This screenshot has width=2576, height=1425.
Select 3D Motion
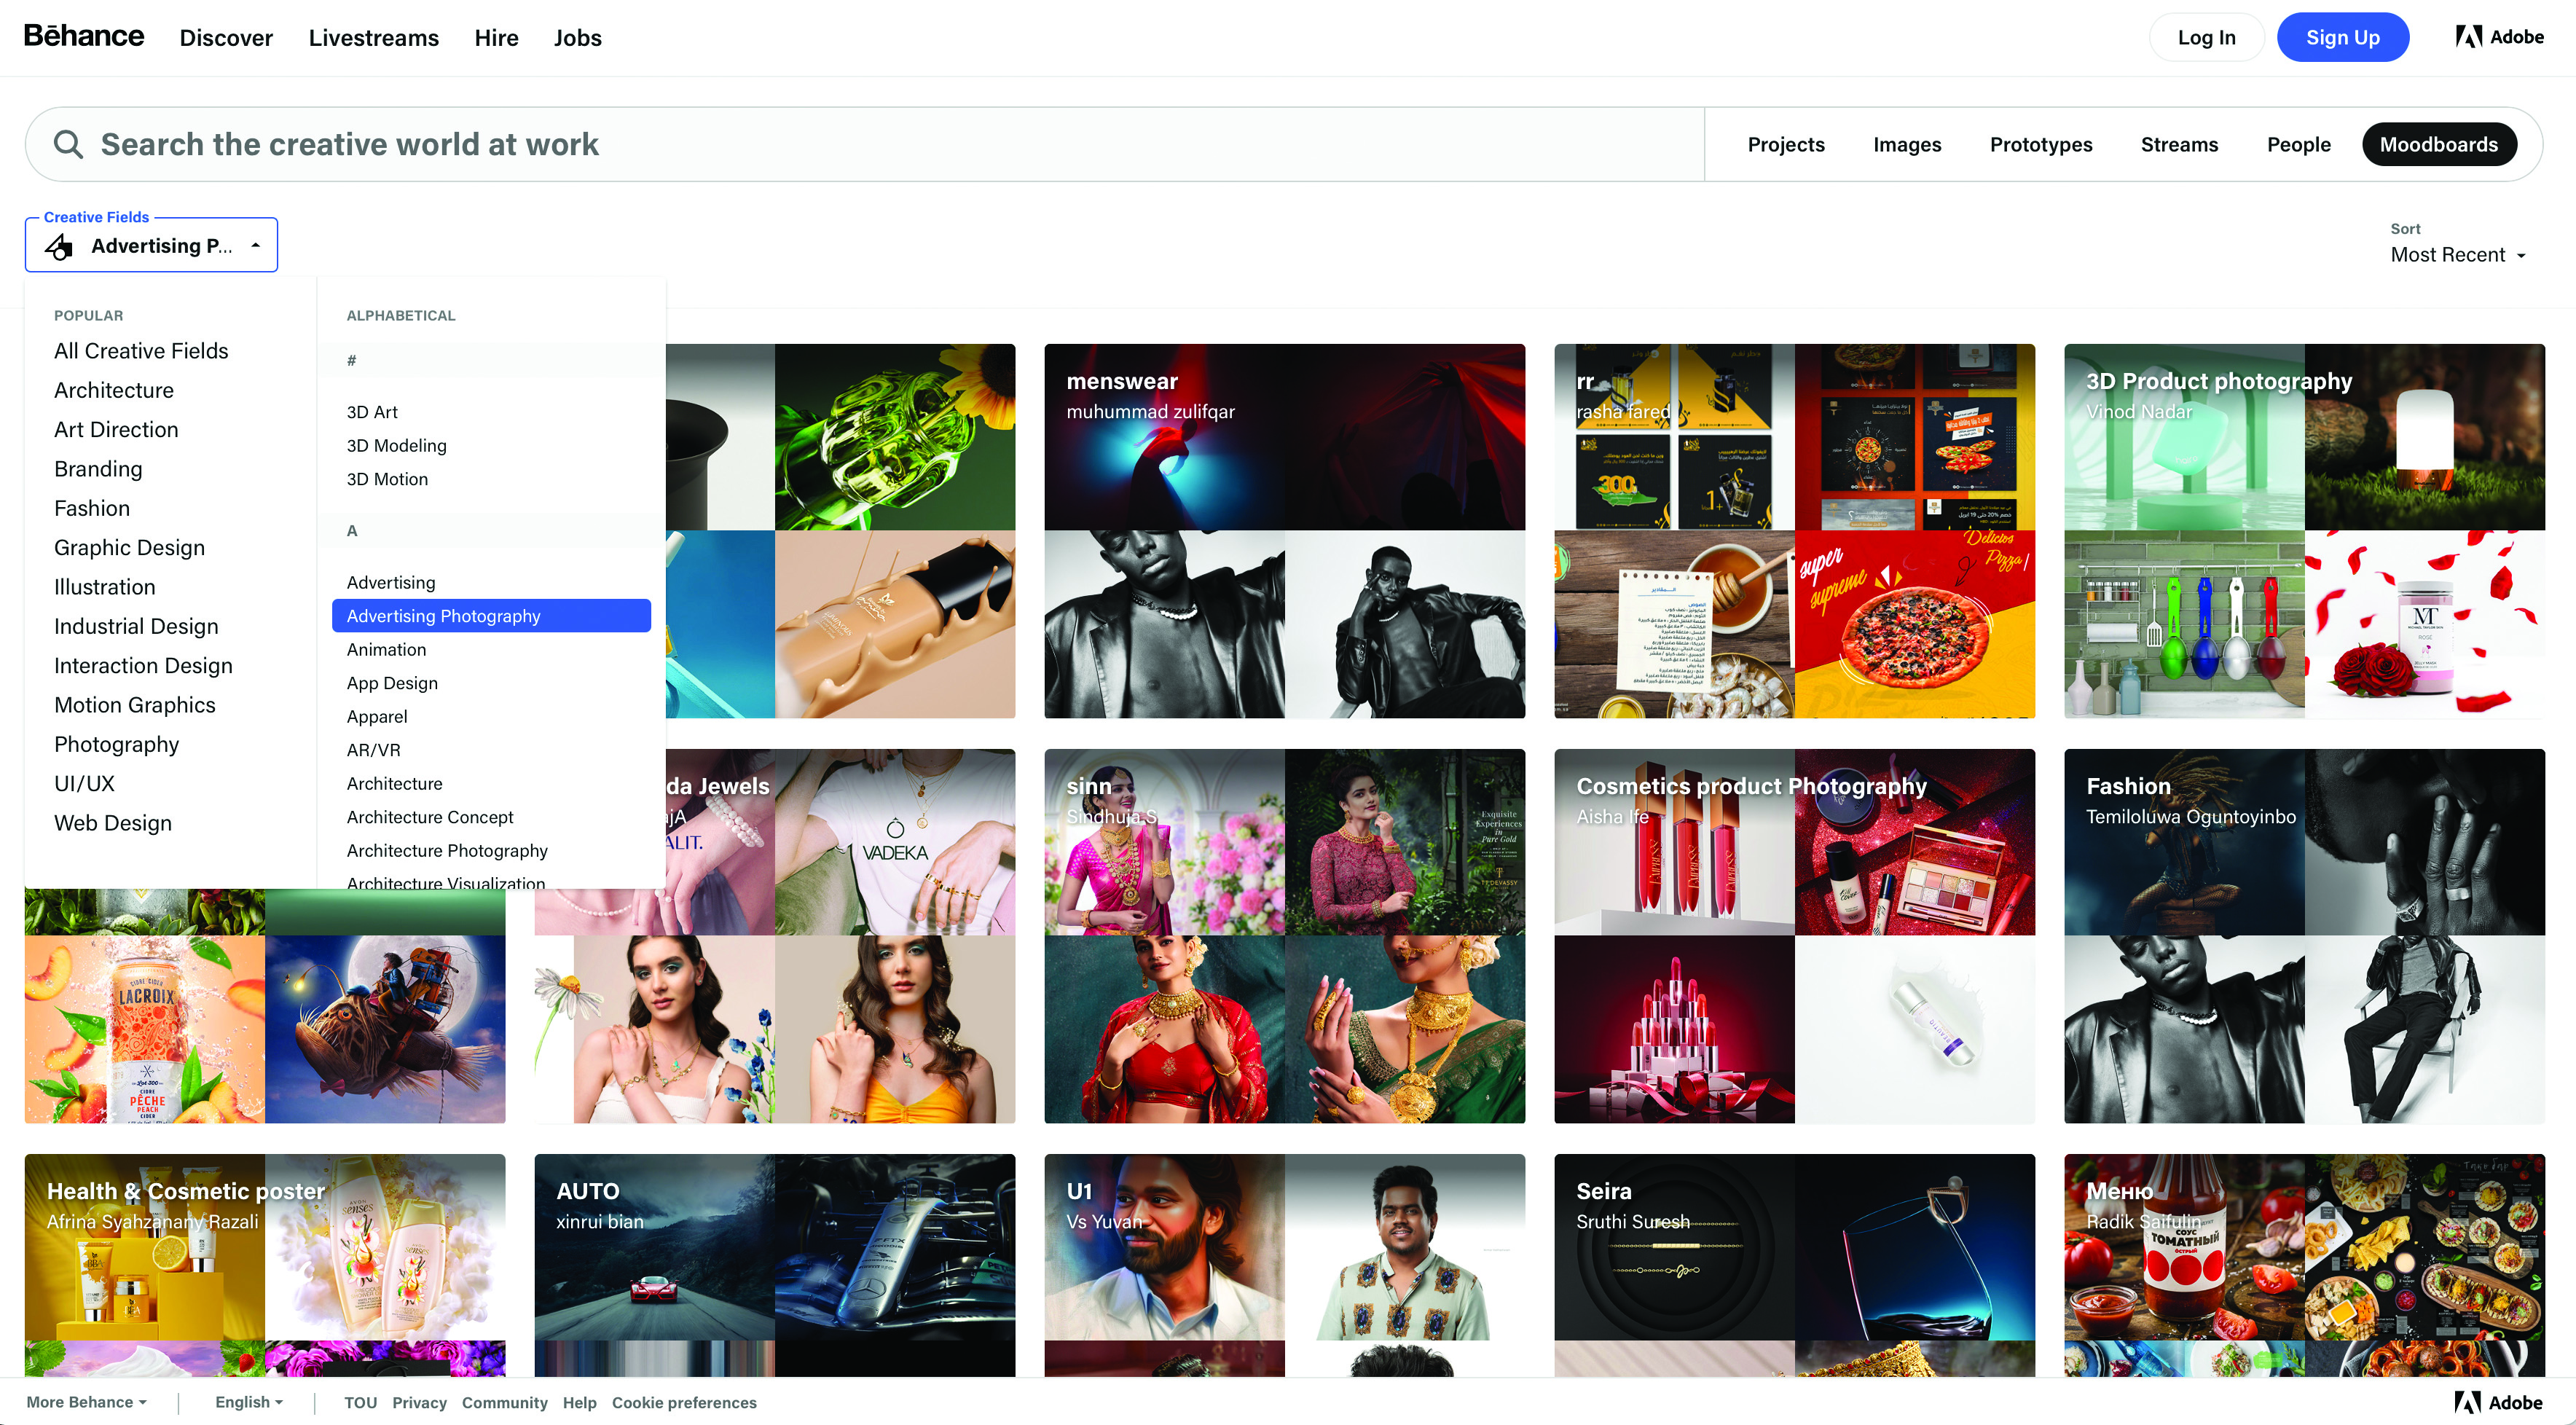(387, 479)
